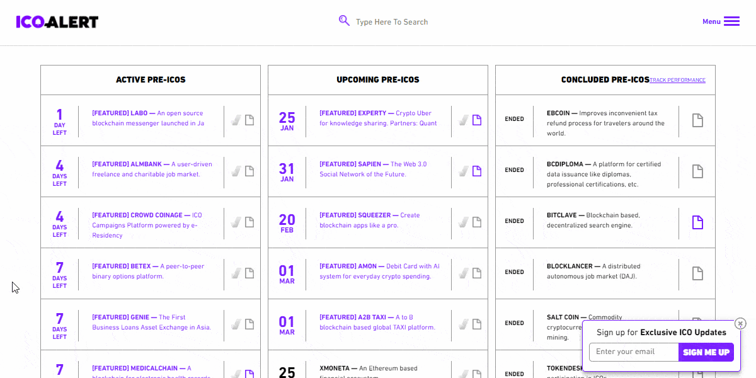
Task: Open the purple BITCLAVE document icon
Action: click(x=697, y=222)
